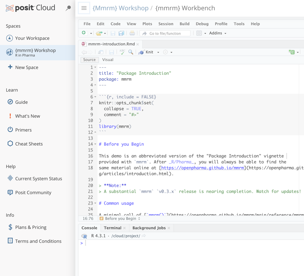Open Plans & Pricing in sidebar
The height and width of the screenshot is (276, 304).
[x=31, y=227]
